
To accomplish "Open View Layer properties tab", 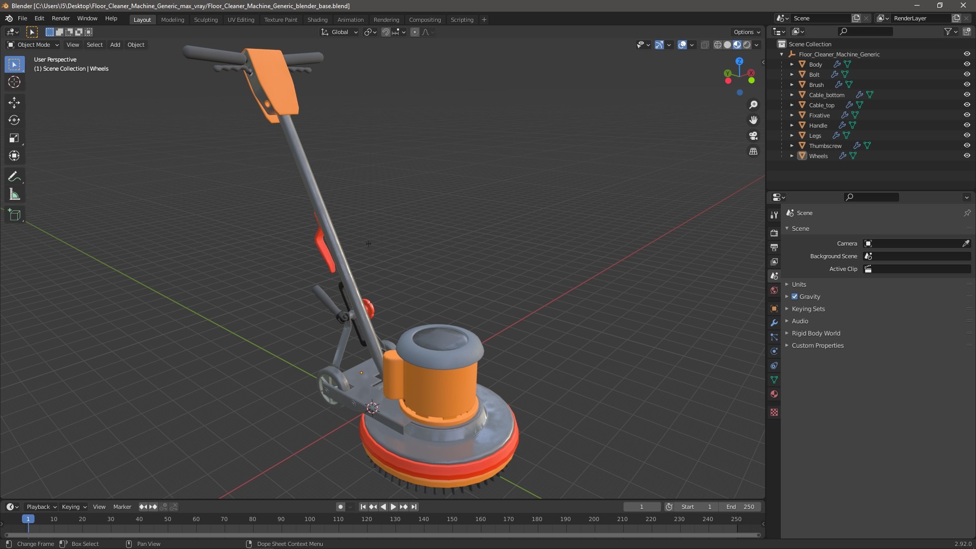I will point(774,261).
